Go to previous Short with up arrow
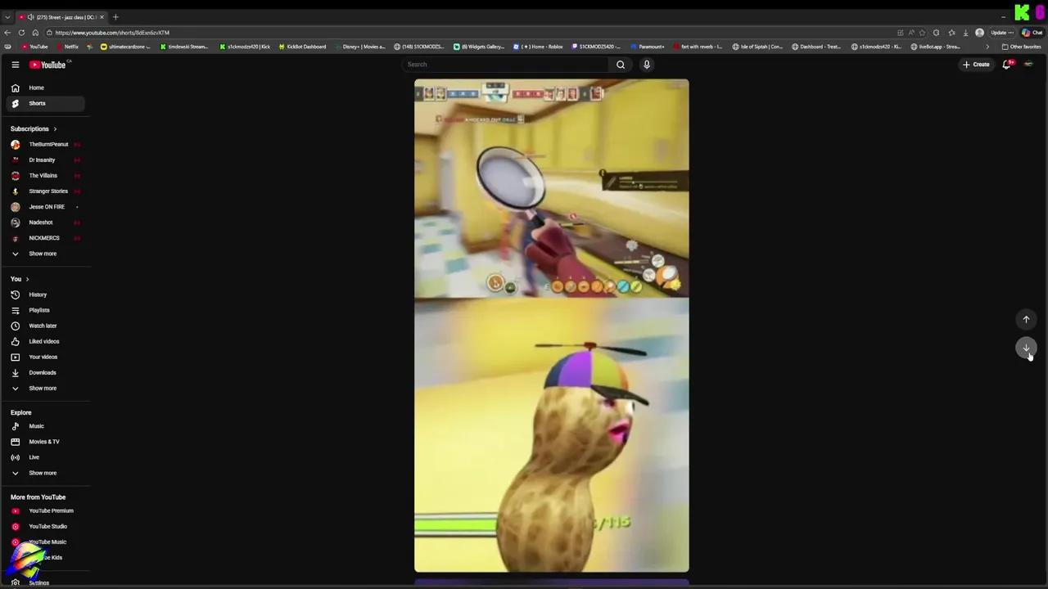 point(1026,320)
